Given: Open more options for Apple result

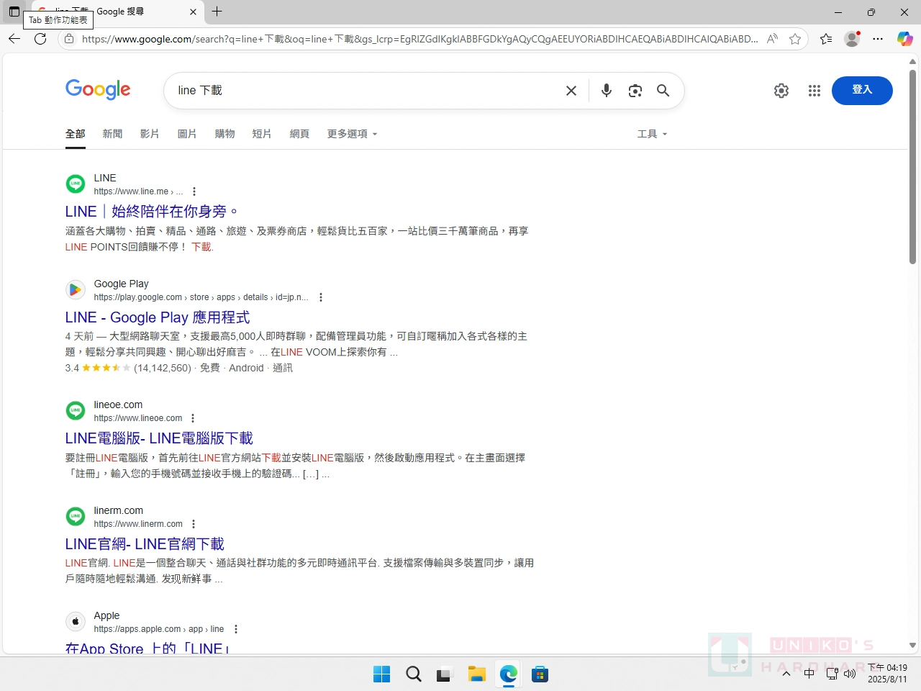Looking at the screenshot, I should coord(236,629).
